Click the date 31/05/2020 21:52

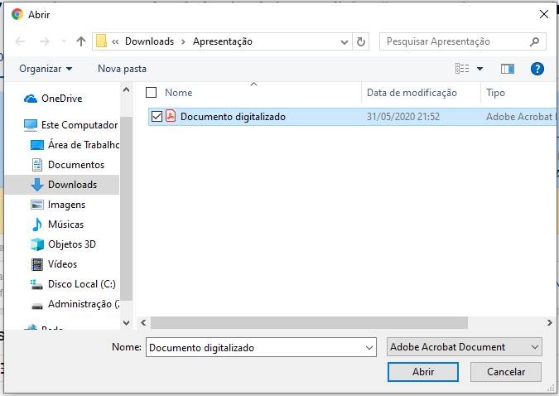(403, 117)
